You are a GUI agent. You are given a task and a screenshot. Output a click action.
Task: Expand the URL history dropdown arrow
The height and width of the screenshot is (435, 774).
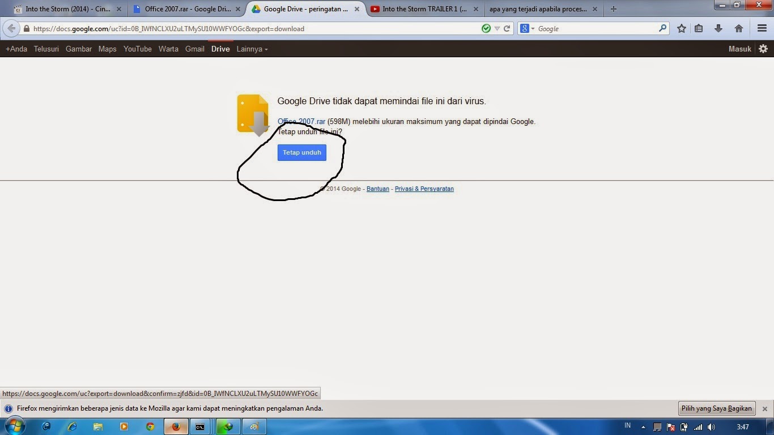497,28
